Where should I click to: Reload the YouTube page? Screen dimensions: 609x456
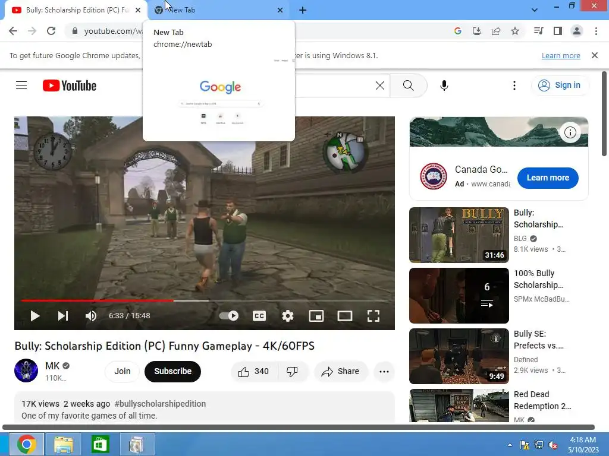pyautogui.click(x=51, y=31)
